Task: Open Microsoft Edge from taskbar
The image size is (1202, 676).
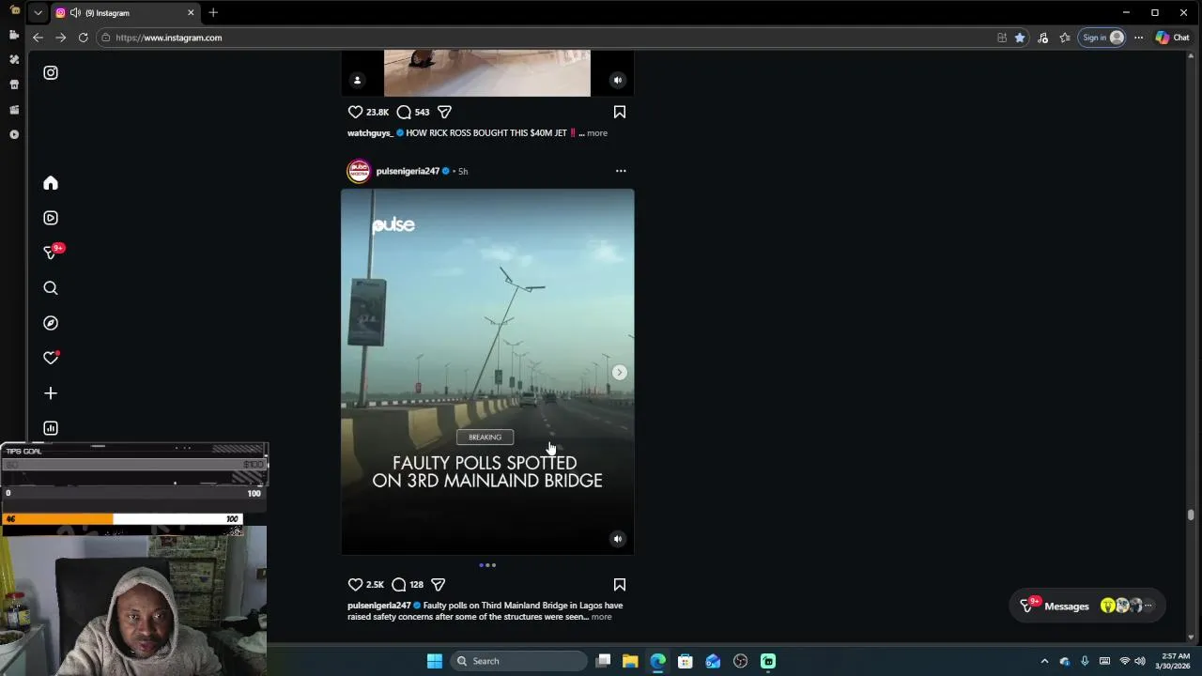Action: [x=657, y=661]
